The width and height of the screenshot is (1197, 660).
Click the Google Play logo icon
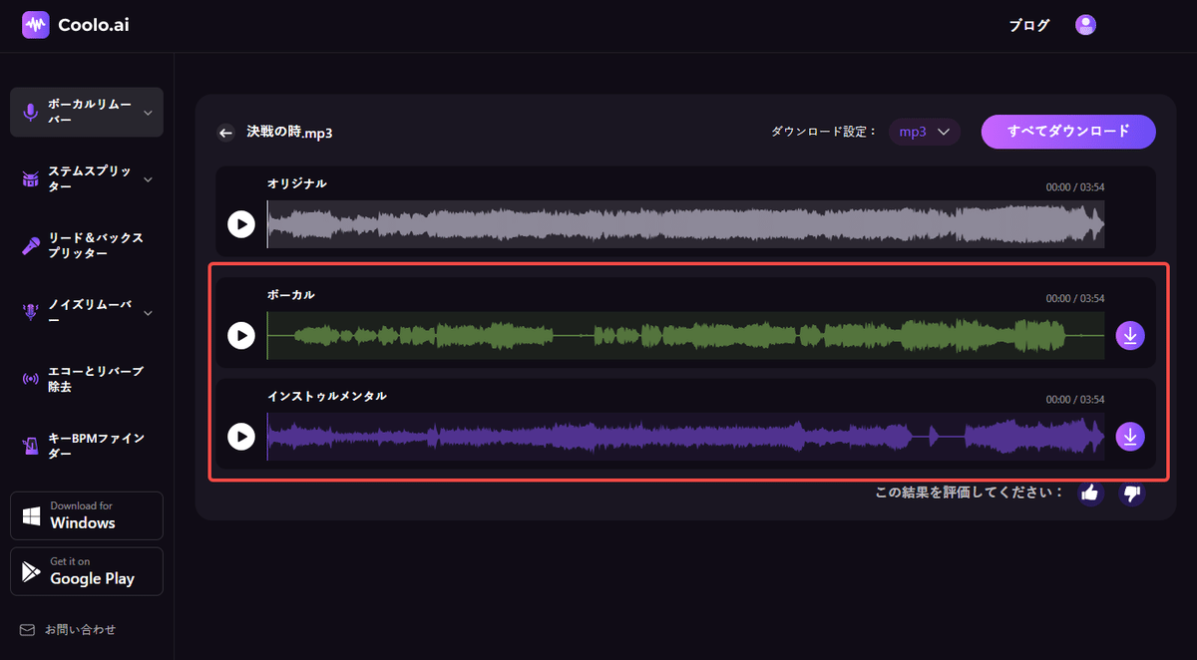click(x=32, y=571)
